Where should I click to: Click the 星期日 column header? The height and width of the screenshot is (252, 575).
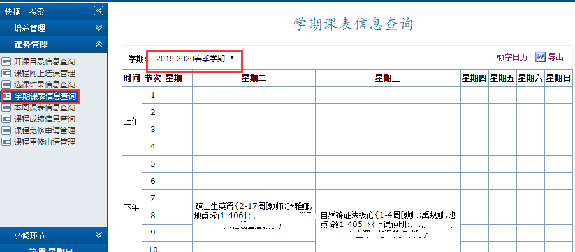click(x=558, y=78)
